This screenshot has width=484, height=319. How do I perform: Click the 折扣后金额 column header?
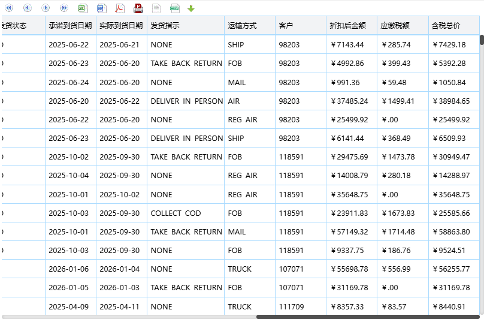tap(352, 26)
